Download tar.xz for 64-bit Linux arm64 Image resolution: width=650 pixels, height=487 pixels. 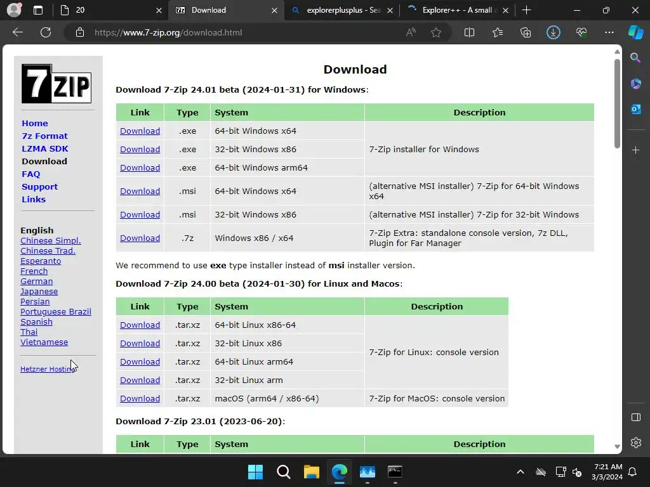[x=140, y=362]
